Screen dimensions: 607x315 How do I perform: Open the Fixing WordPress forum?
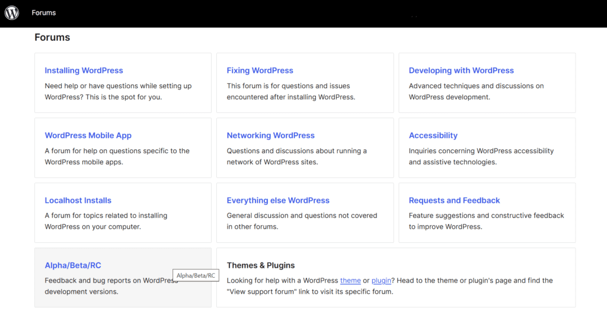(x=260, y=70)
